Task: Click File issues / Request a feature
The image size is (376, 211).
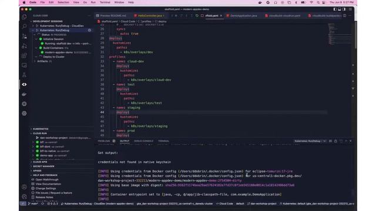Action: (53, 193)
